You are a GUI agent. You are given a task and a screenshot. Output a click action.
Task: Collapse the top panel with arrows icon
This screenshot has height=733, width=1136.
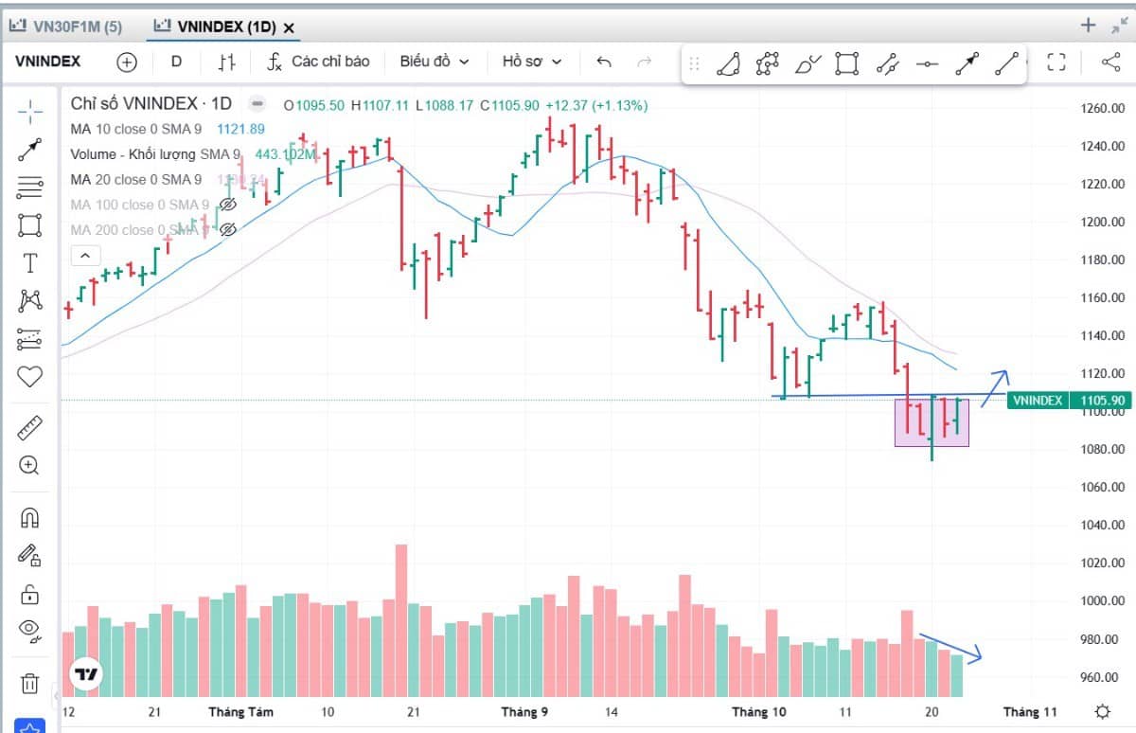coord(1121,26)
